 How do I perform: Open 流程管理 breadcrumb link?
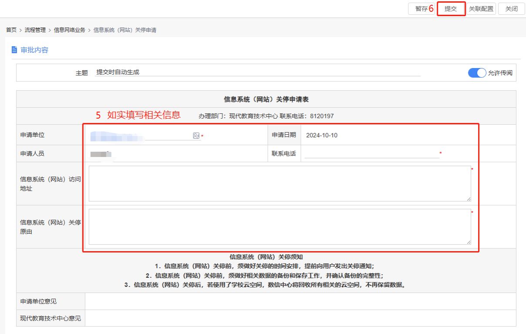(35, 30)
